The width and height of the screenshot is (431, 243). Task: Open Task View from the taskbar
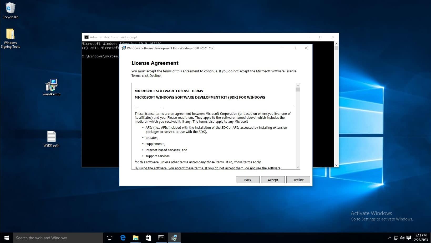tap(110, 238)
